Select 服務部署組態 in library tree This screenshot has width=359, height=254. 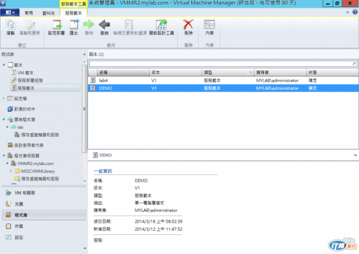coord(31,80)
